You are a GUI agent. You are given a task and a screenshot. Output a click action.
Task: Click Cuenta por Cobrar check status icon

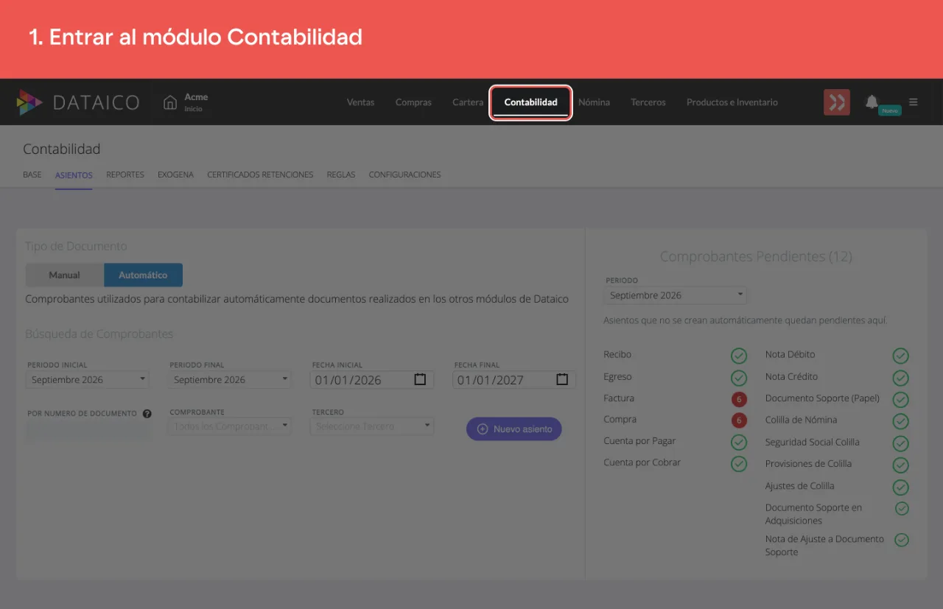(739, 464)
